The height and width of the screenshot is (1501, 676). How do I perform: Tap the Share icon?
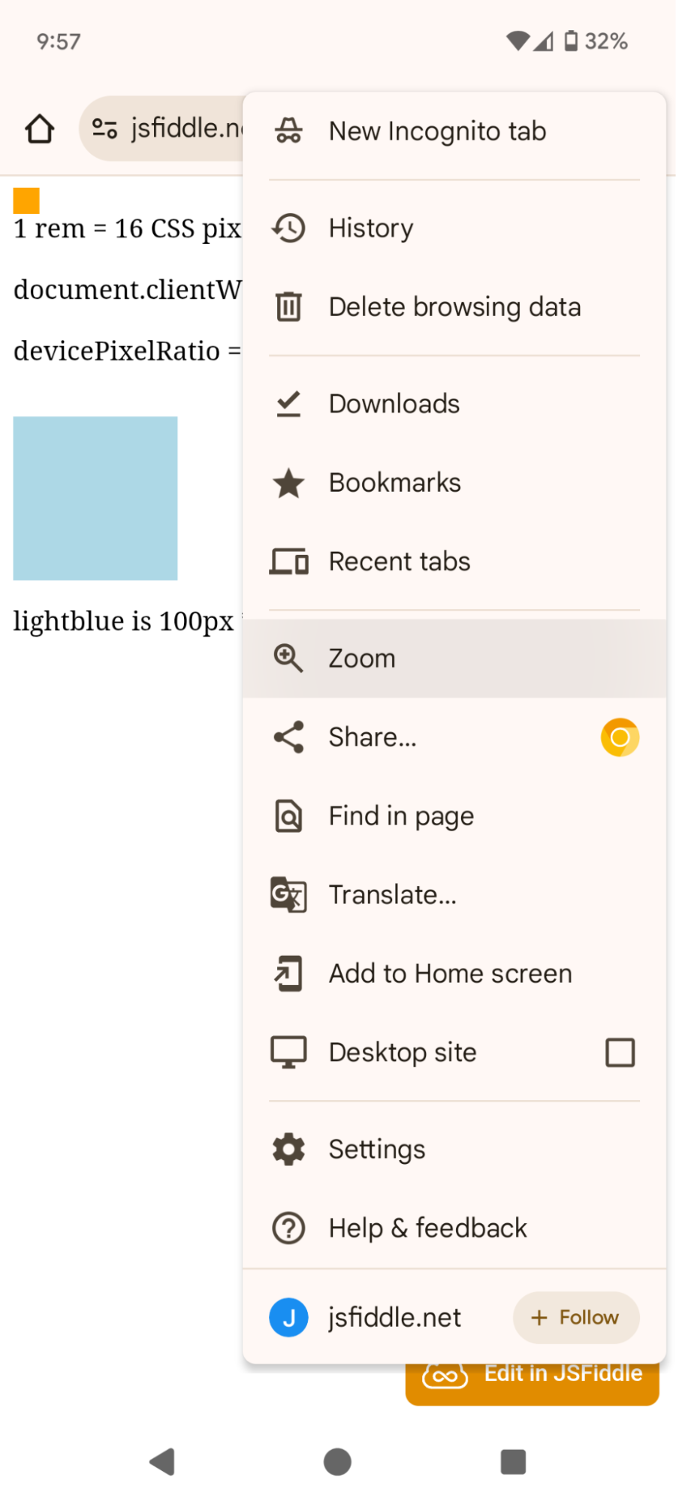288,737
